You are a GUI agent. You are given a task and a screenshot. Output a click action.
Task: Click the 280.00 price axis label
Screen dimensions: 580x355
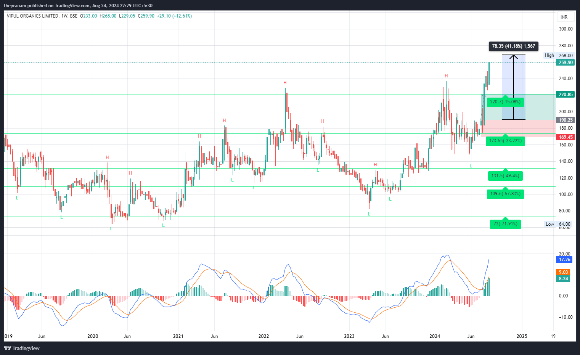point(566,46)
